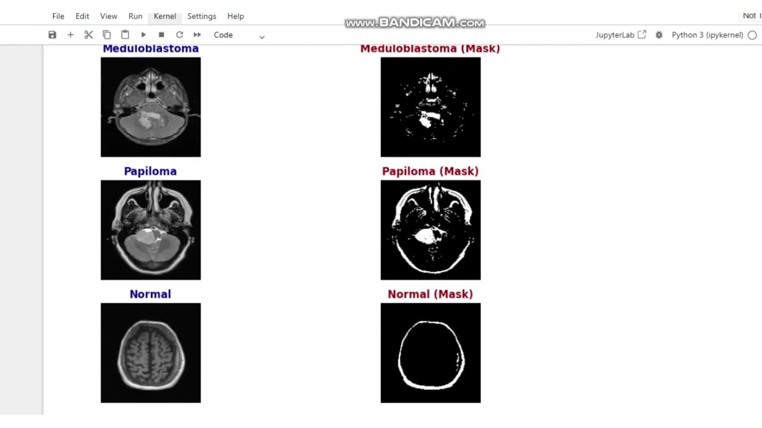The image size is (762, 428).
Task: Open the Help menu
Action: [236, 16]
